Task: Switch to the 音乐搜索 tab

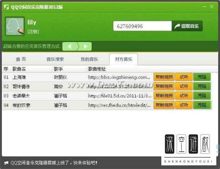Action: [x=55, y=59]
